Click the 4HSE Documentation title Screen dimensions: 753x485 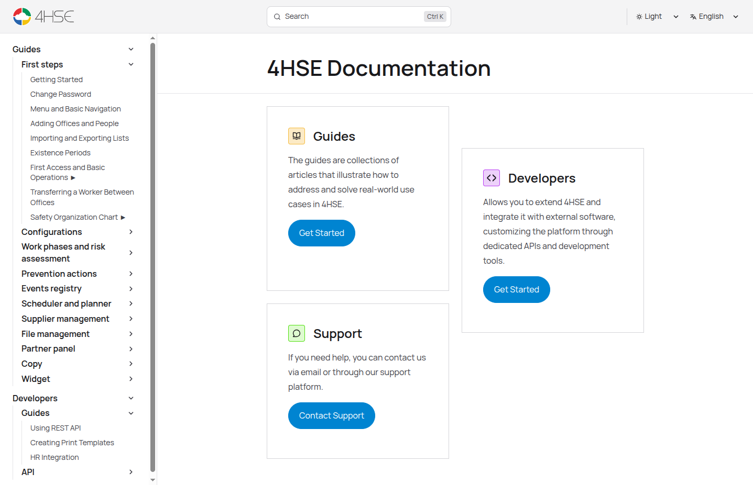(x=379, y=68)
